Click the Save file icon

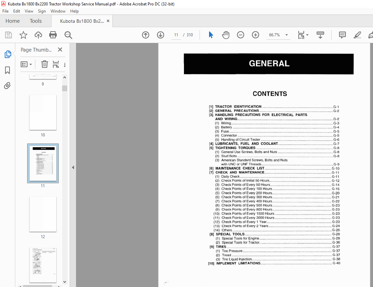pos(8,35)
